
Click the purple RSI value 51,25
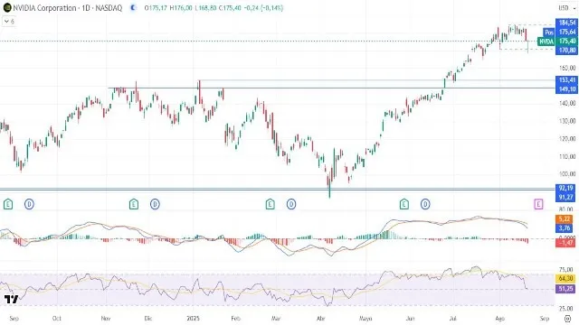tap(565, 289)
